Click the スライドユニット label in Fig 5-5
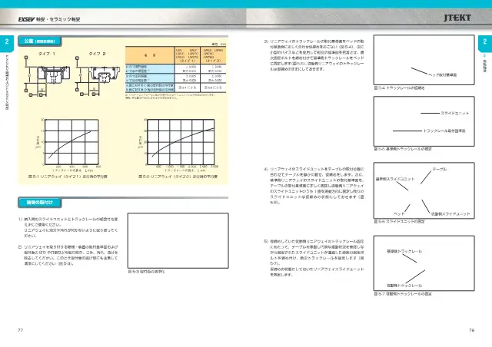The width and height of the screenshot is (492, 347). [x=454, y=113]
